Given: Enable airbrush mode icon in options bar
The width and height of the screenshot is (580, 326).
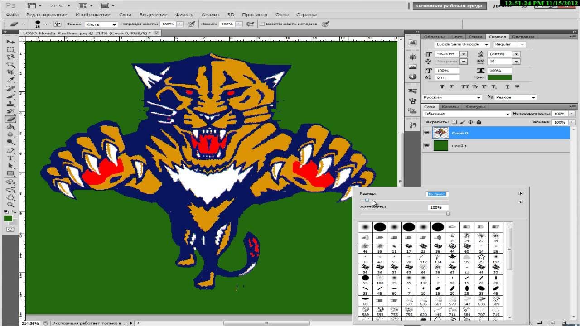Looking at the screenshot, I should pos(251,24).
